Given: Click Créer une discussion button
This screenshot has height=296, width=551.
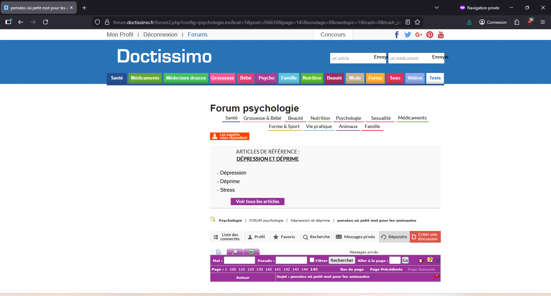Looking at the screenshot, I should (x=425, y=237).
